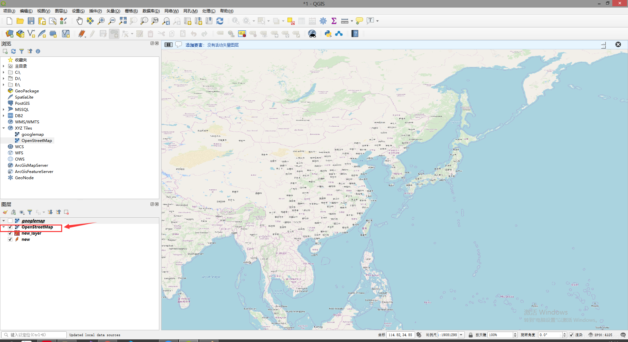Image resolution: width=628 pixels, height=342 pixels.
Task: Enable the googlemap layer checkbox
Action: 10,221
